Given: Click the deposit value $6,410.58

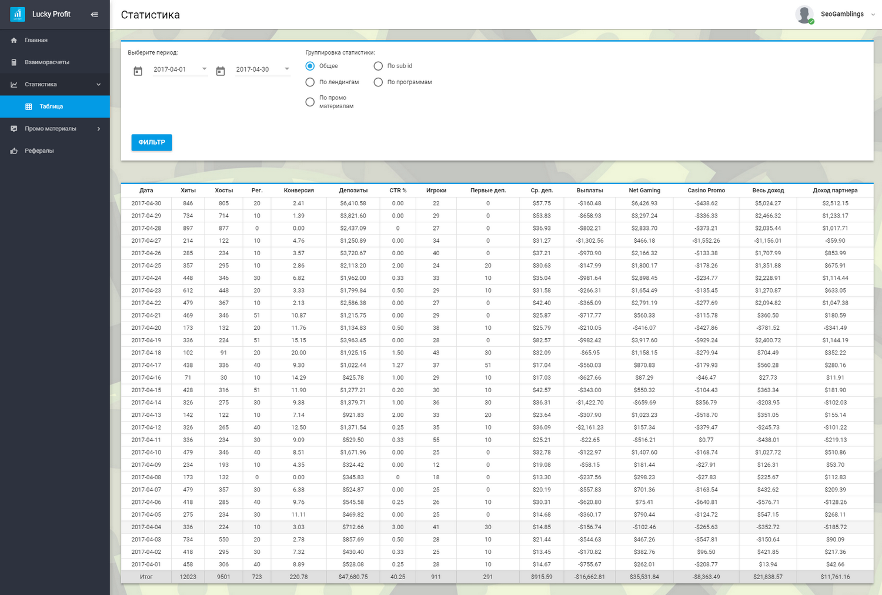Looking at the screenshot, I should pos(353,203).
